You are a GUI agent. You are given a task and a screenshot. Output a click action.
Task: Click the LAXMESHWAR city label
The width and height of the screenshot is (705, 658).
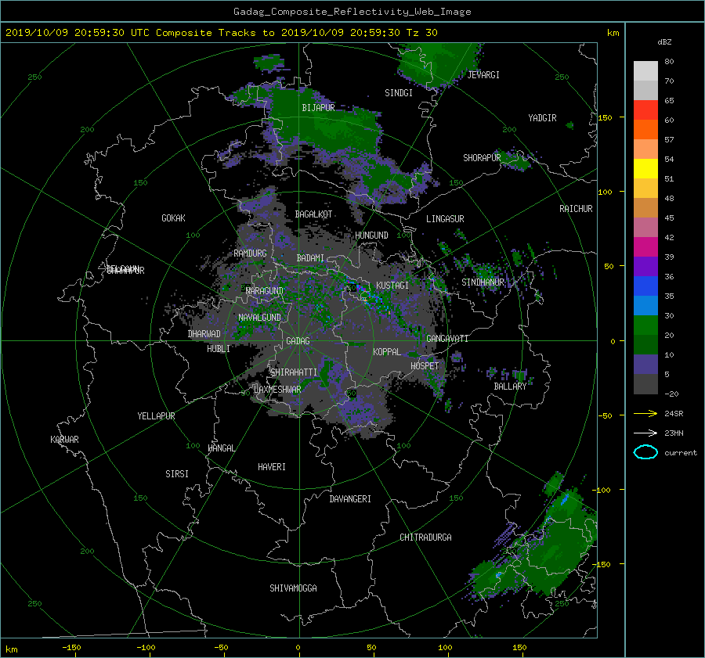point(277,390)
